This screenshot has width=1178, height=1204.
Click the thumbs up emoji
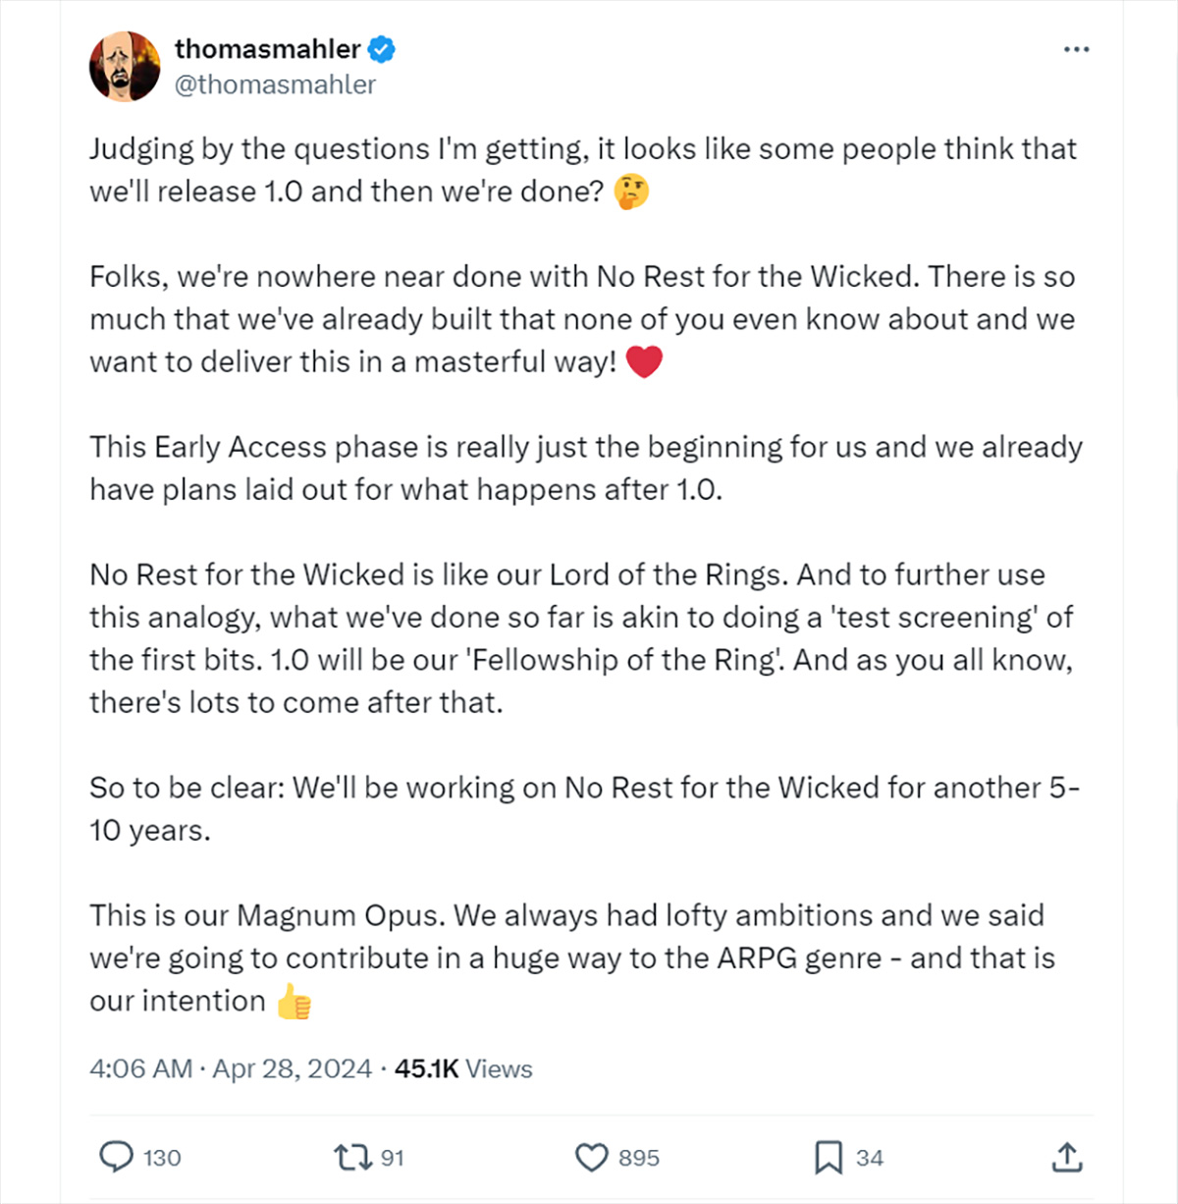click(x=294, y=1002)
